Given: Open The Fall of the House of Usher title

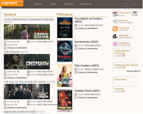Looking at the screenshot, I should coord(29,82).
